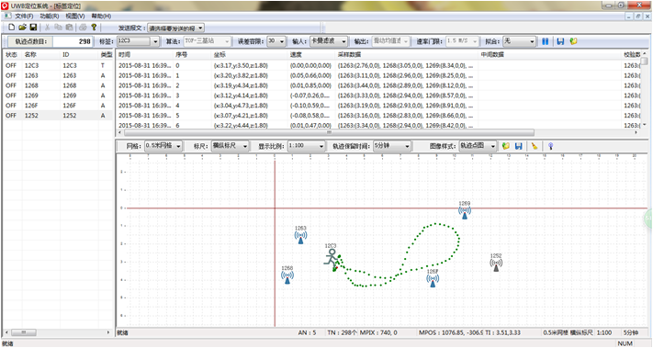The image size is (653, 348).
Task: Pause tracking with the blue pause icon
Action: (546, 41)
